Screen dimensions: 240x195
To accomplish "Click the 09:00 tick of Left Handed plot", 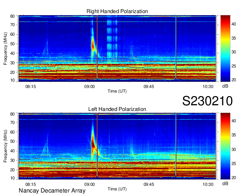I will tap(90, 184).
